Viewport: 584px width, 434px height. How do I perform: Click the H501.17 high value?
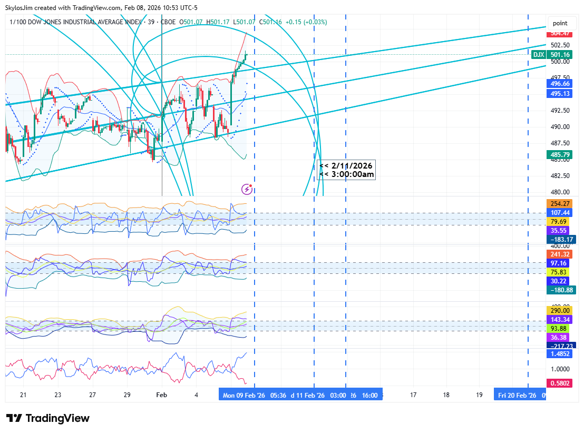point(218,22)
